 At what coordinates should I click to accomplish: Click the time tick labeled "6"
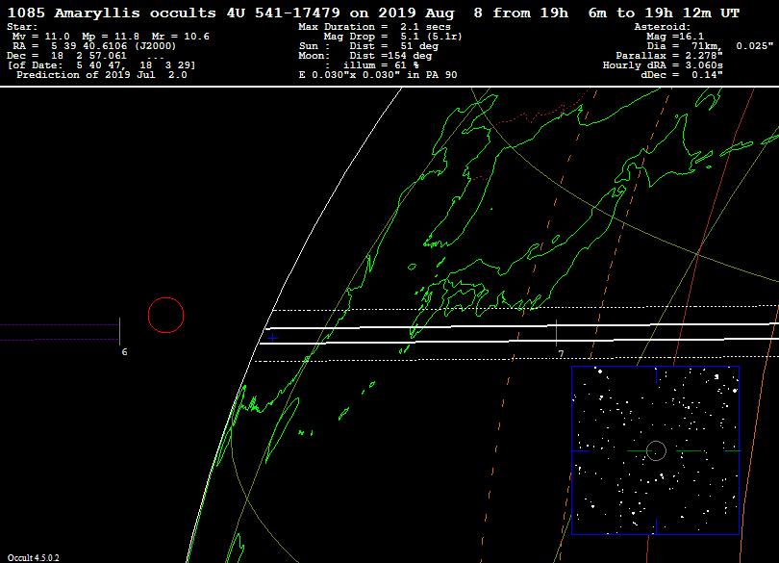[119, 332]
